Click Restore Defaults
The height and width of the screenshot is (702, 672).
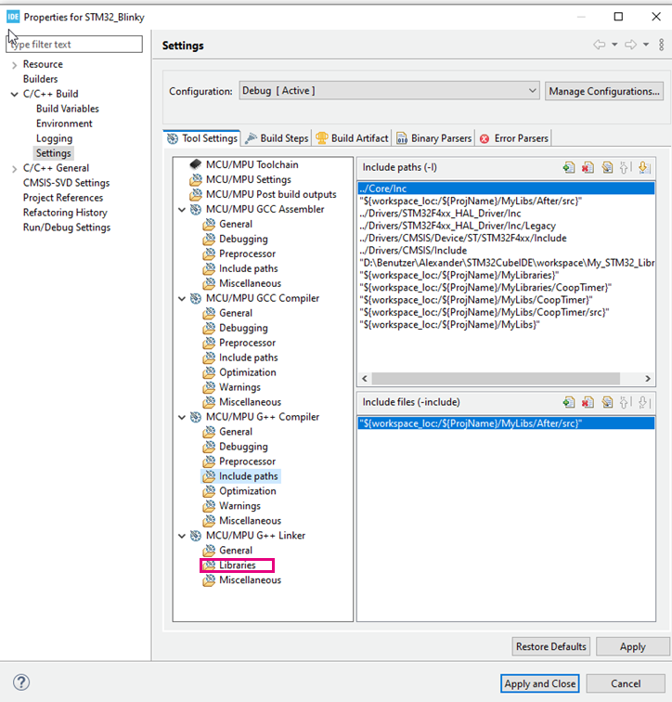click(x=550, y=646)
